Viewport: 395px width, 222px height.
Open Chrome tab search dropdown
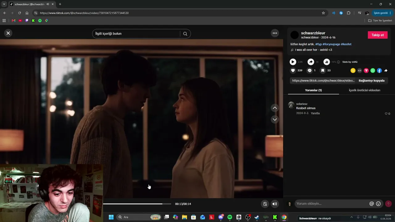click(4, 4)
